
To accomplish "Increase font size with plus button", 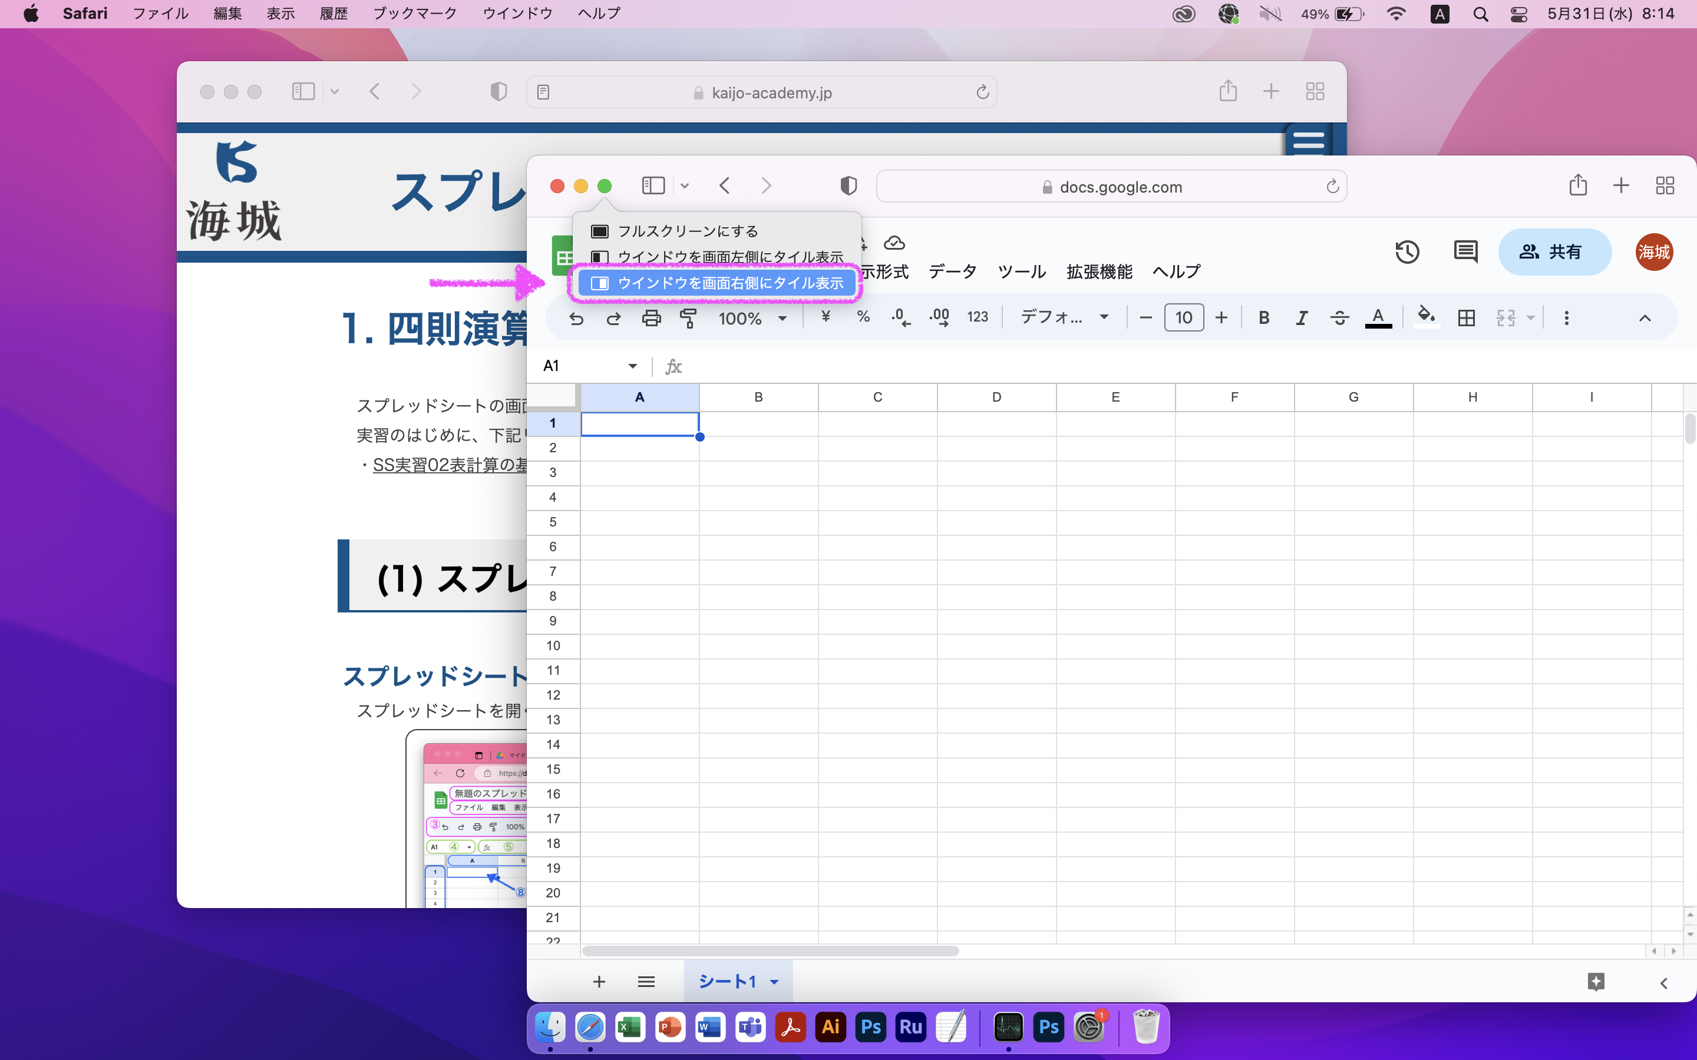I will click(1221, 318).
